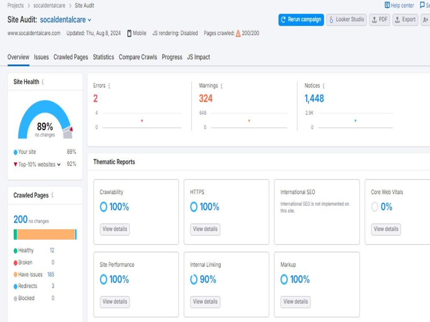This screenshot has width=430, height=322.
Task: Click the Help center book icon
Action: coord(387,5)
